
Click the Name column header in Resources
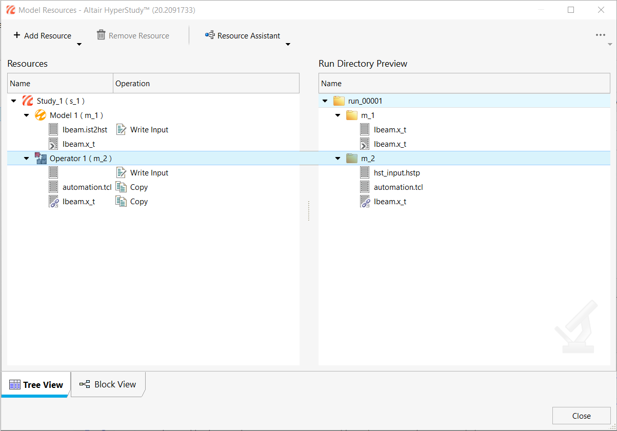pyautogui.click(x=60, y=83)
